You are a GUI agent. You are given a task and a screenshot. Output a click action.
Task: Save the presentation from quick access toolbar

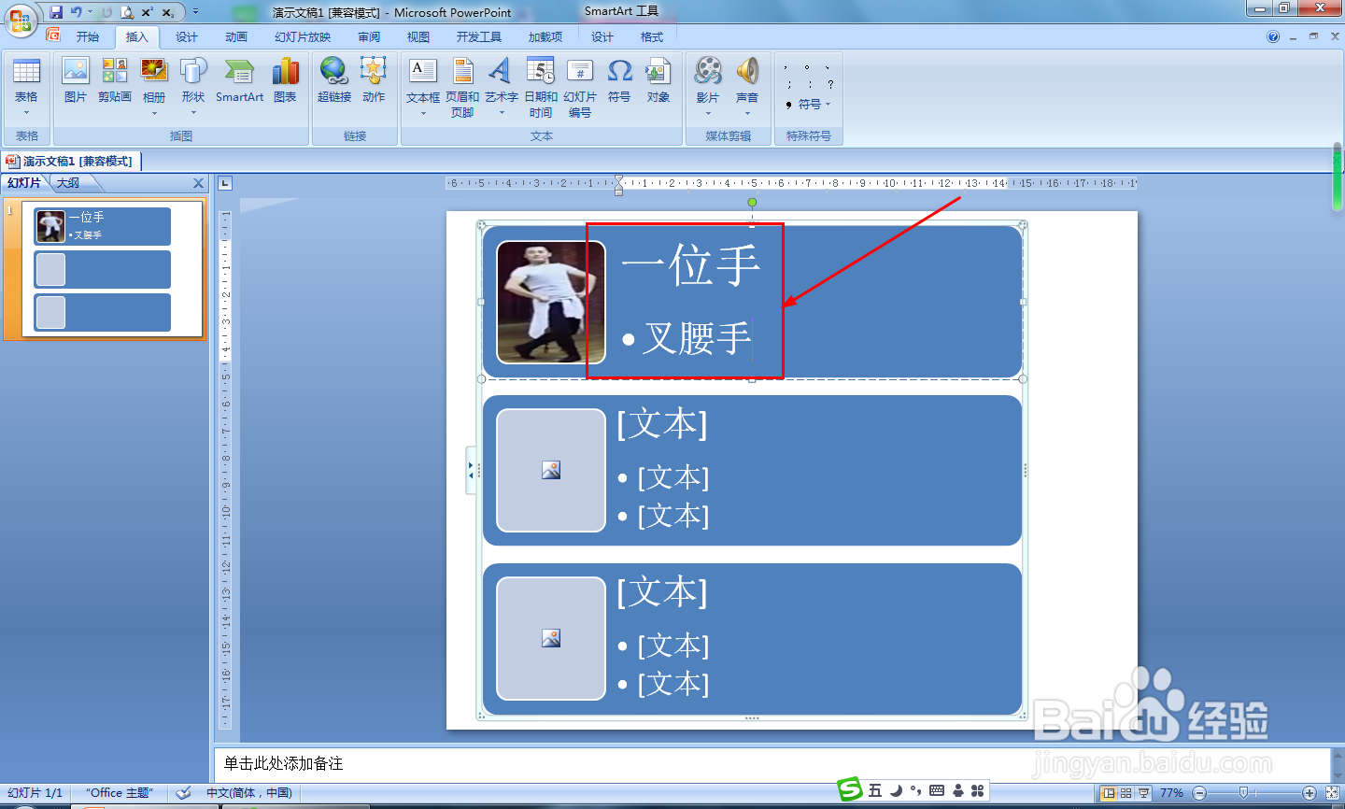click(56, 12)
